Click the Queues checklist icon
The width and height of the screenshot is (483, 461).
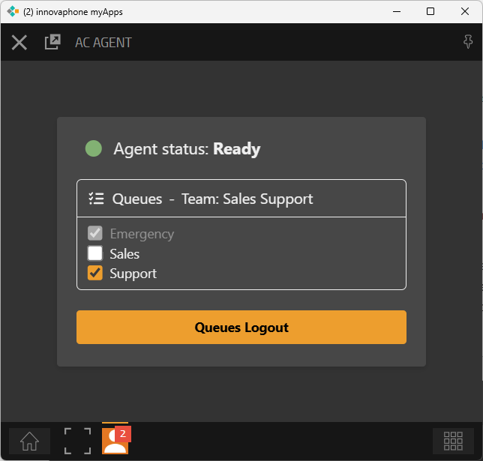tap(96, 199)
